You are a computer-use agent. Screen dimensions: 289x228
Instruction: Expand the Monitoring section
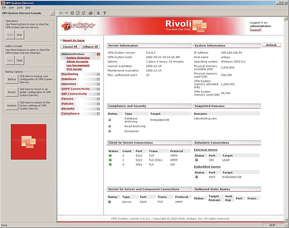coord(98,74)
